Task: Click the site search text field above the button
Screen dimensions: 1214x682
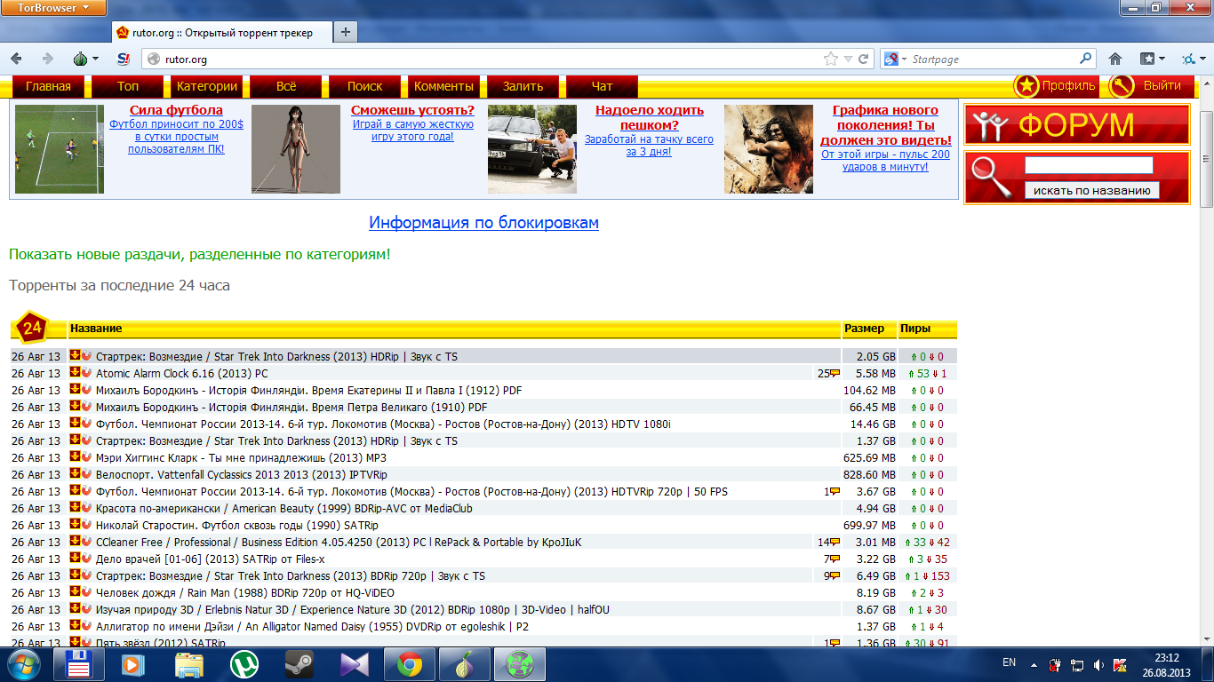Action: 1088,165
